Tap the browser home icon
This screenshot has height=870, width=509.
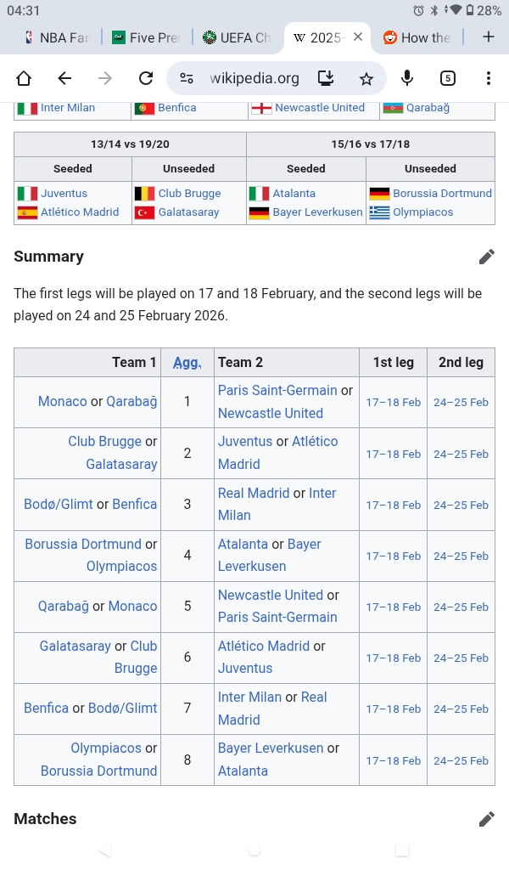[x=24, y=79]
